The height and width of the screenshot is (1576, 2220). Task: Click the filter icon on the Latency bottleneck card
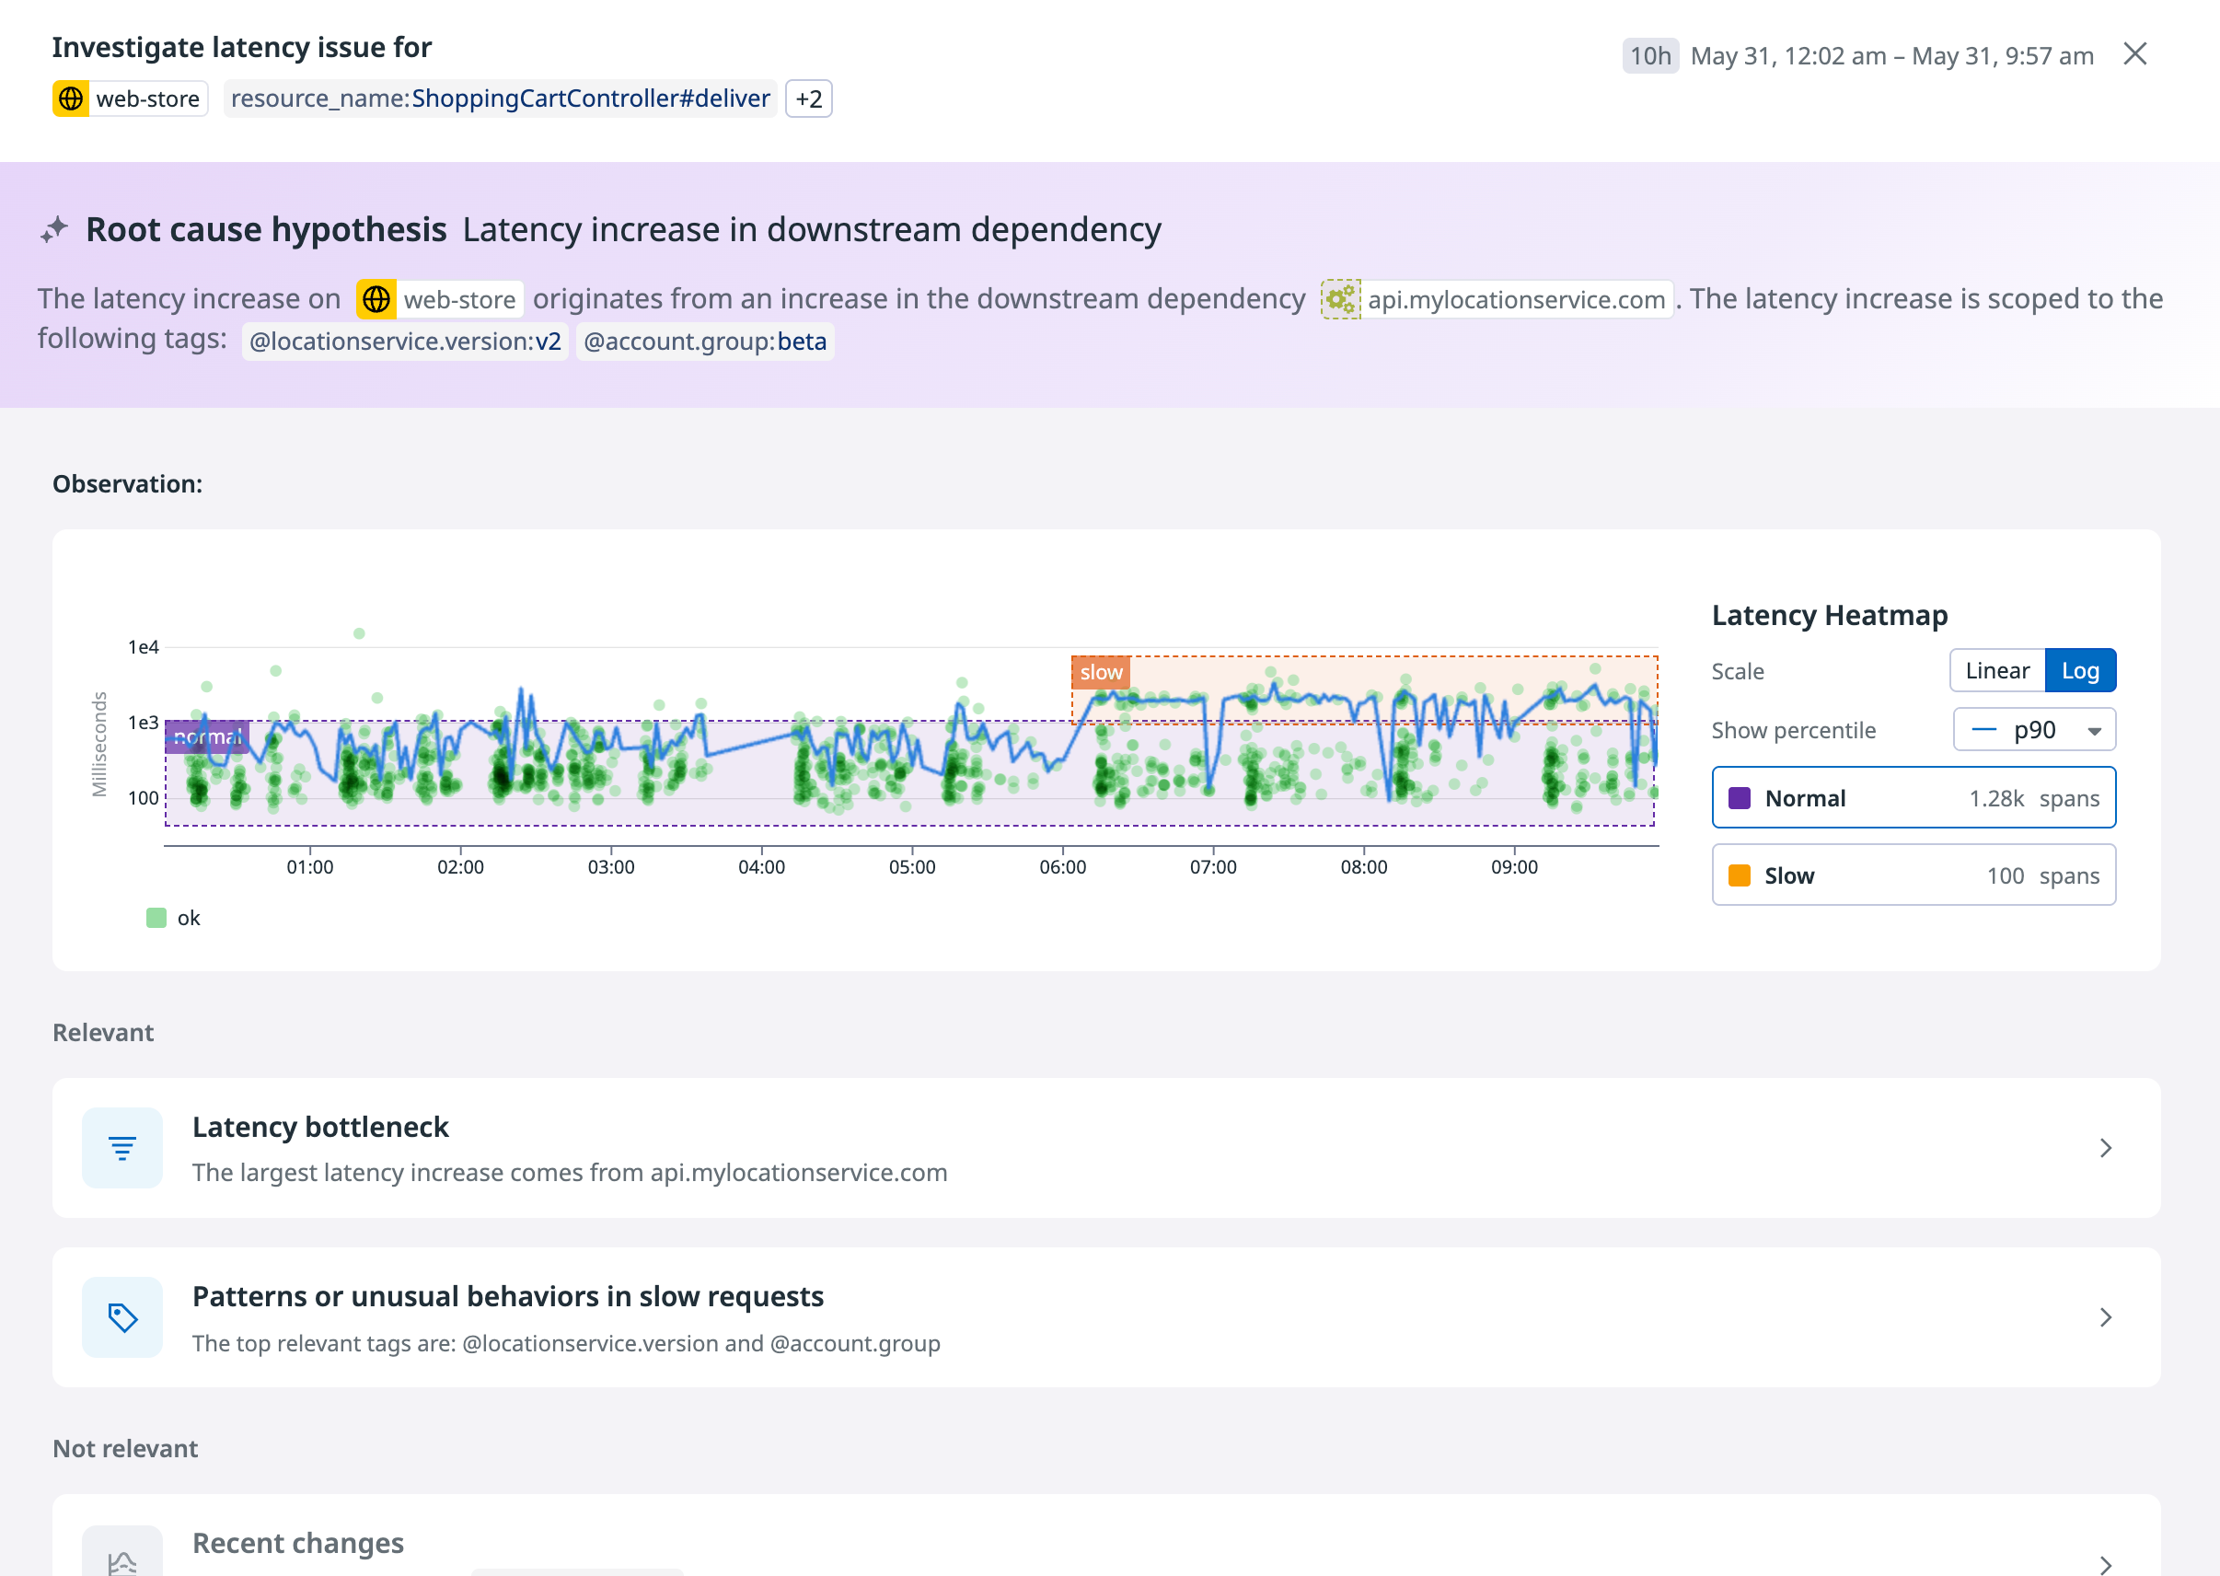click(x=121, y=1147)
